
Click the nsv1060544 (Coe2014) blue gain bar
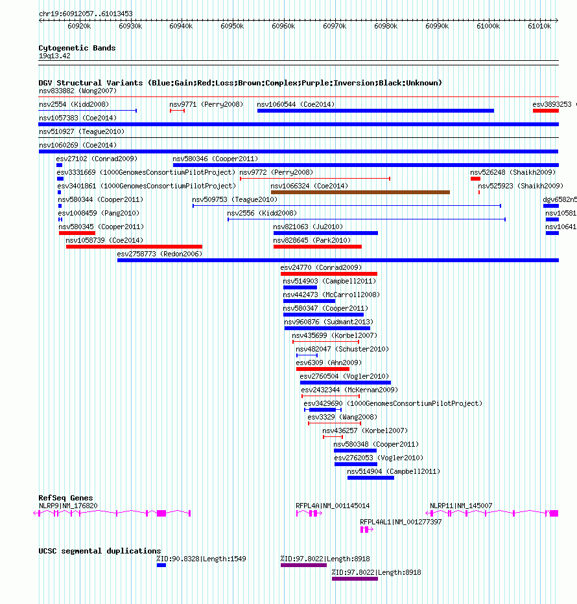[375, 111]
